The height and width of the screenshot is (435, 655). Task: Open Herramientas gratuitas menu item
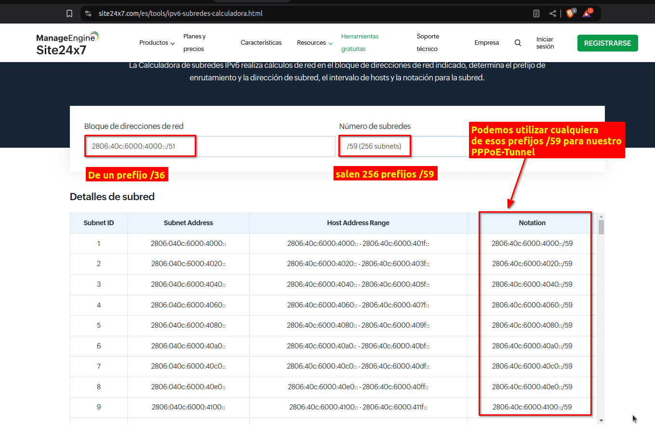[360, 43]
